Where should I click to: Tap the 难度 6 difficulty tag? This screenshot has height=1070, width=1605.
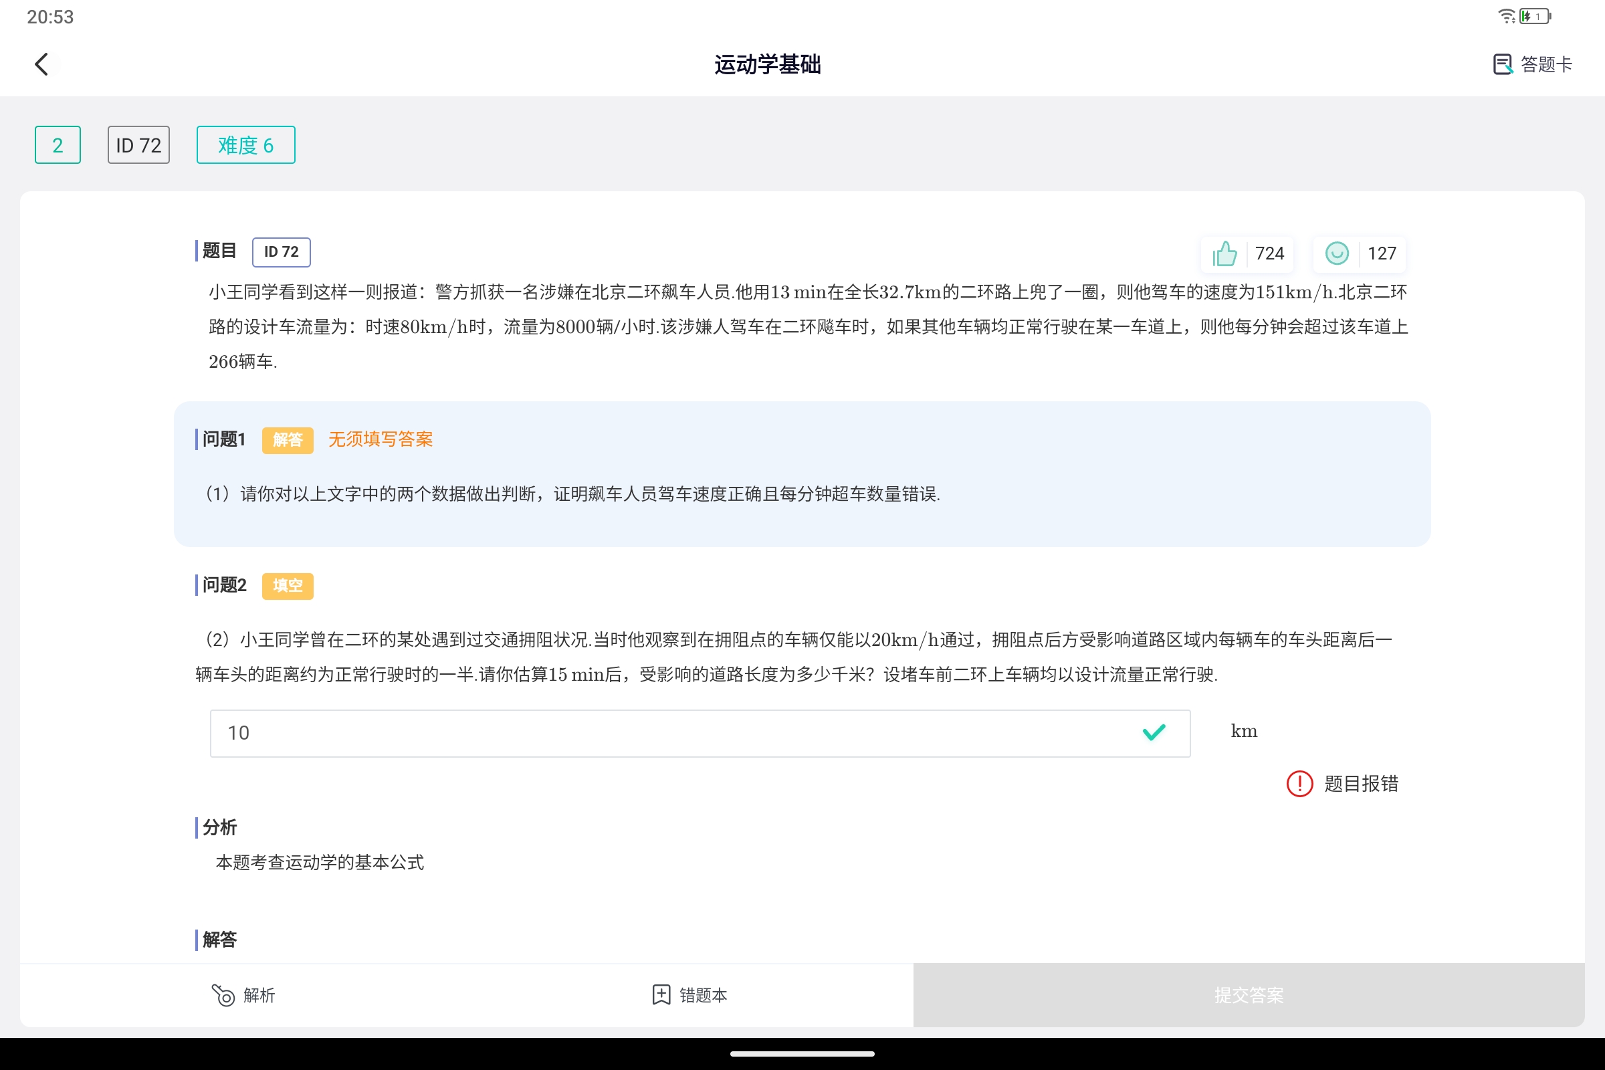tap(245, 144)
